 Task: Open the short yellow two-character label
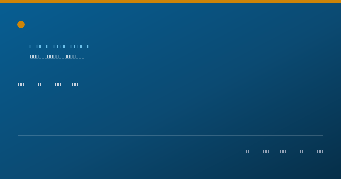(x=29, y=166)
